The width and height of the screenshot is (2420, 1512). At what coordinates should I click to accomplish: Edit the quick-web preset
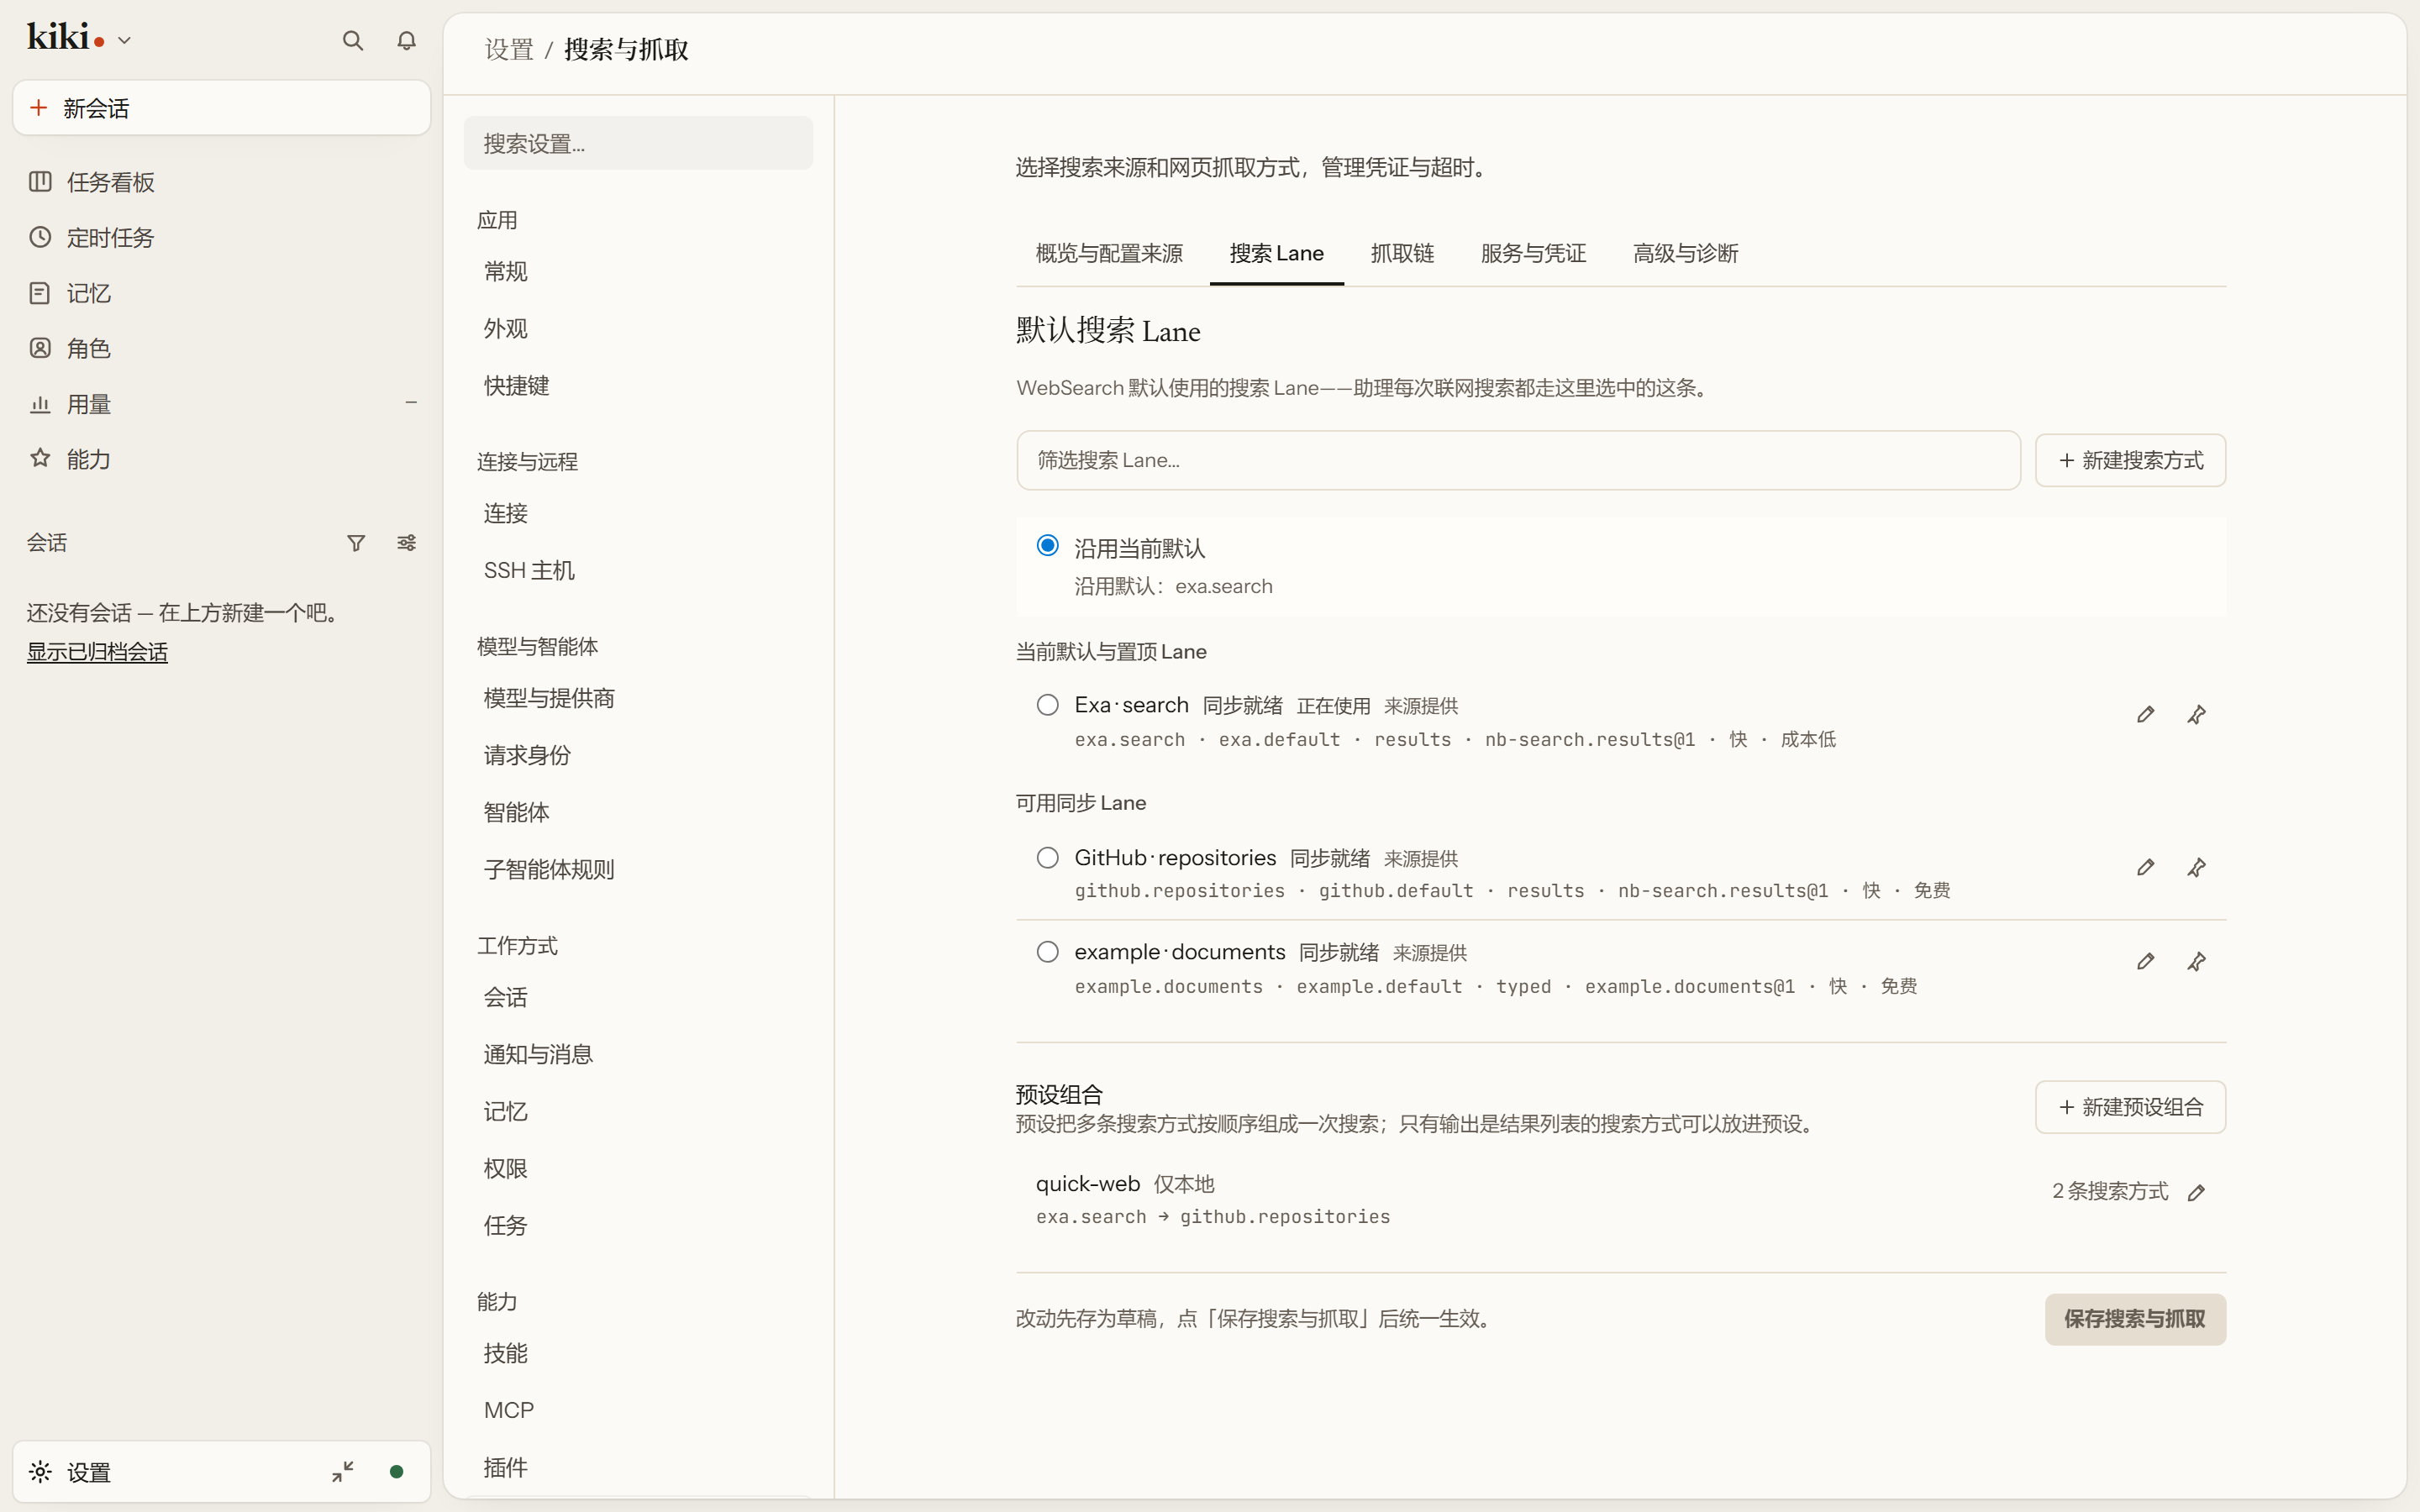pyautogui.click(x=2196, y=1192)
